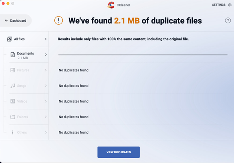The image size is (234, 163).
Task: Select the Videos category label
Action: pos(22,101)
